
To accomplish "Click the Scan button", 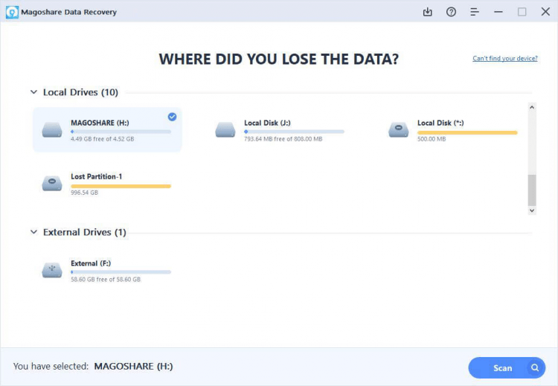I will tap(507, 367).
